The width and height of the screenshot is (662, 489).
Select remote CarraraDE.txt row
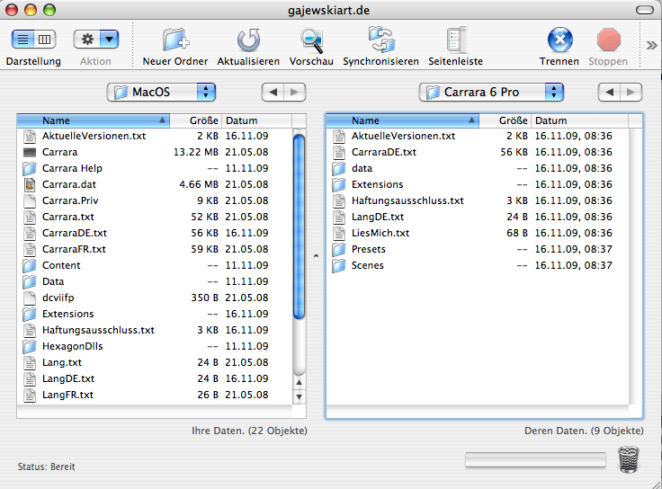478,152
